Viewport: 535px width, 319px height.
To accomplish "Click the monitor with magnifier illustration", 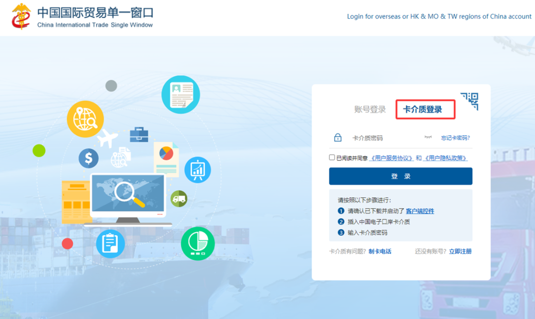I will 128,200.
